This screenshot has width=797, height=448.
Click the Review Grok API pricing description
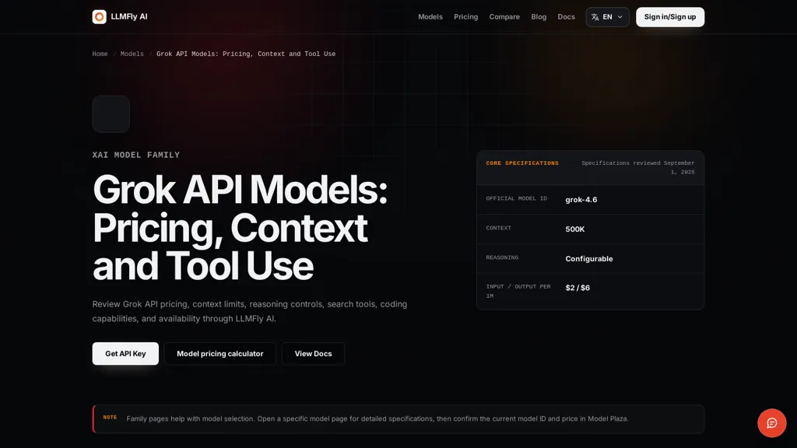coord(250,311)
